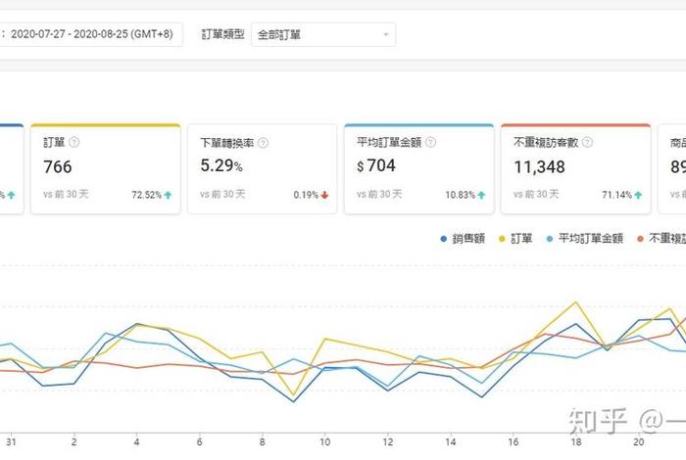The width and height of the screenshot is (686, 460).
Task: Click the green up arrow next to 71.14%
Action: (x=638, y=195)
